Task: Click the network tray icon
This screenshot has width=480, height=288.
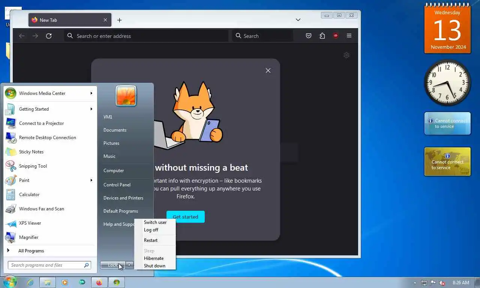Action: (424, 283)
